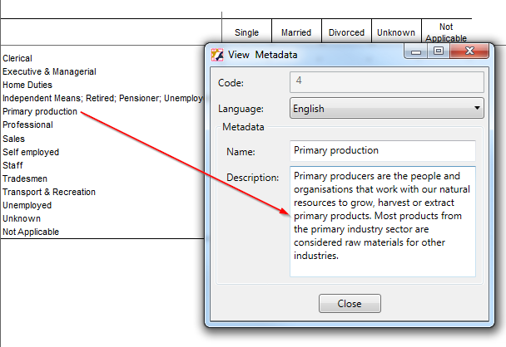
Task: Select the Tradesmen row label
Action: 25,178
